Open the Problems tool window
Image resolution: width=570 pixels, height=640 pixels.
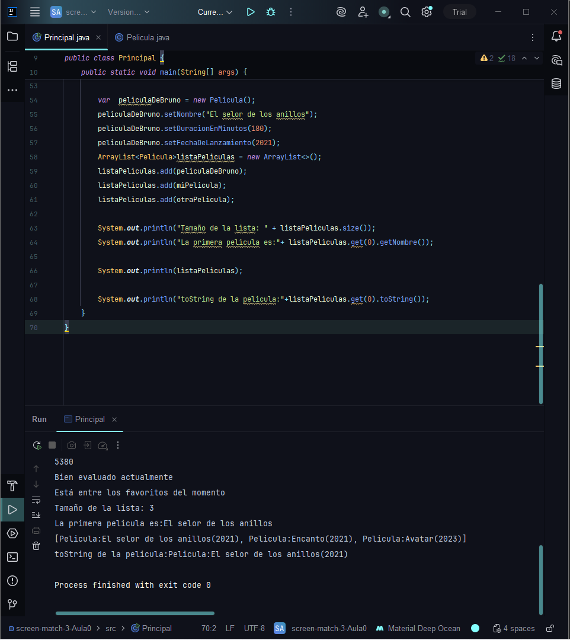pos(12,580)
